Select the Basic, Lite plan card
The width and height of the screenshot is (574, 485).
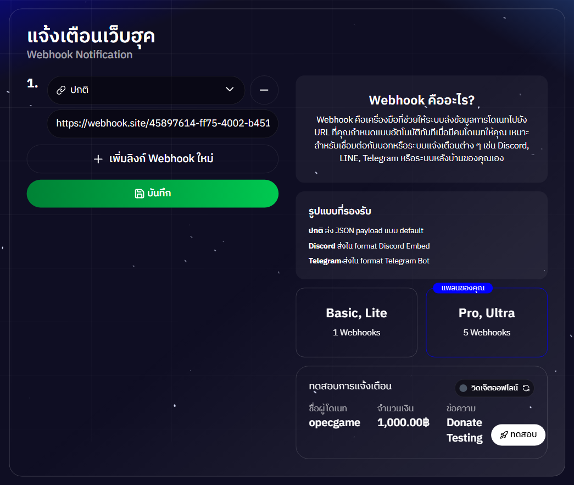pos(356,323)
